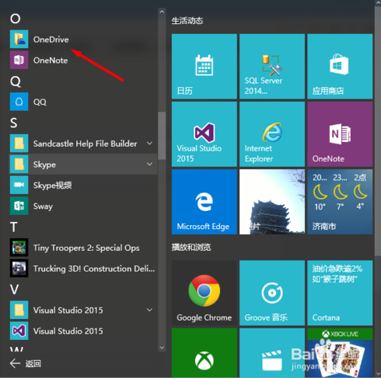Click the app list scrollbar thumb

(162, 136)
